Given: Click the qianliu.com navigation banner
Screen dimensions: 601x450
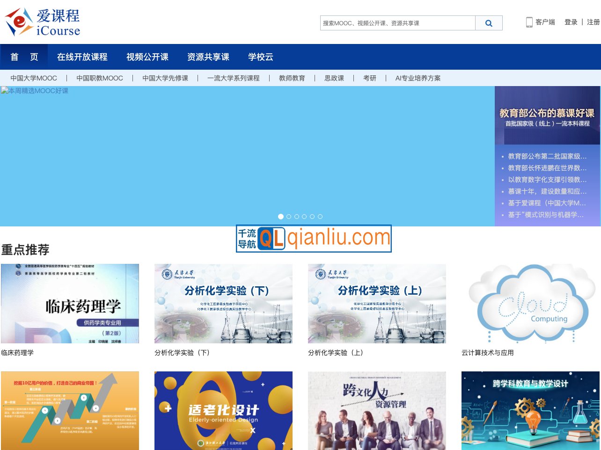Looking at the screenshot, I should pyautogui.click(x=314, y=239).
